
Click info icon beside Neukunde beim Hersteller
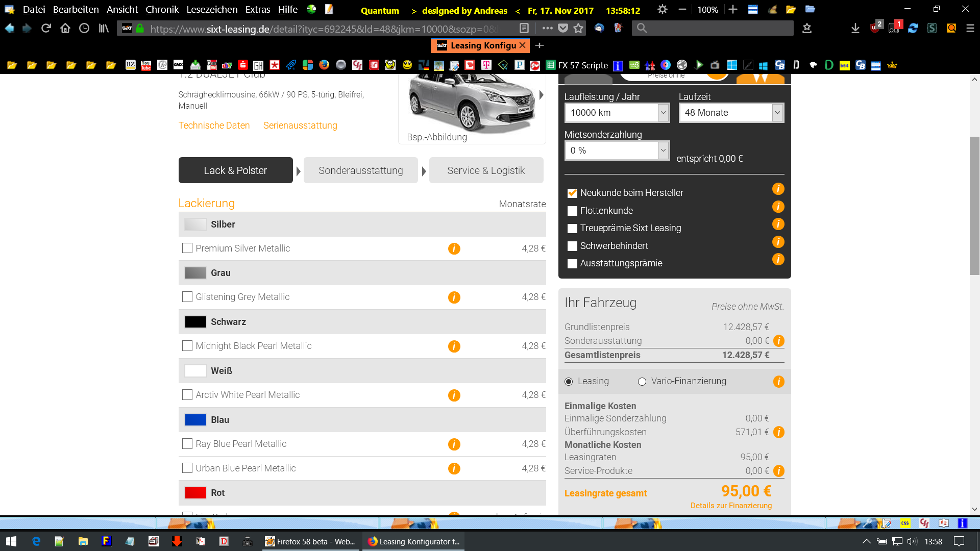pos(778,189)
